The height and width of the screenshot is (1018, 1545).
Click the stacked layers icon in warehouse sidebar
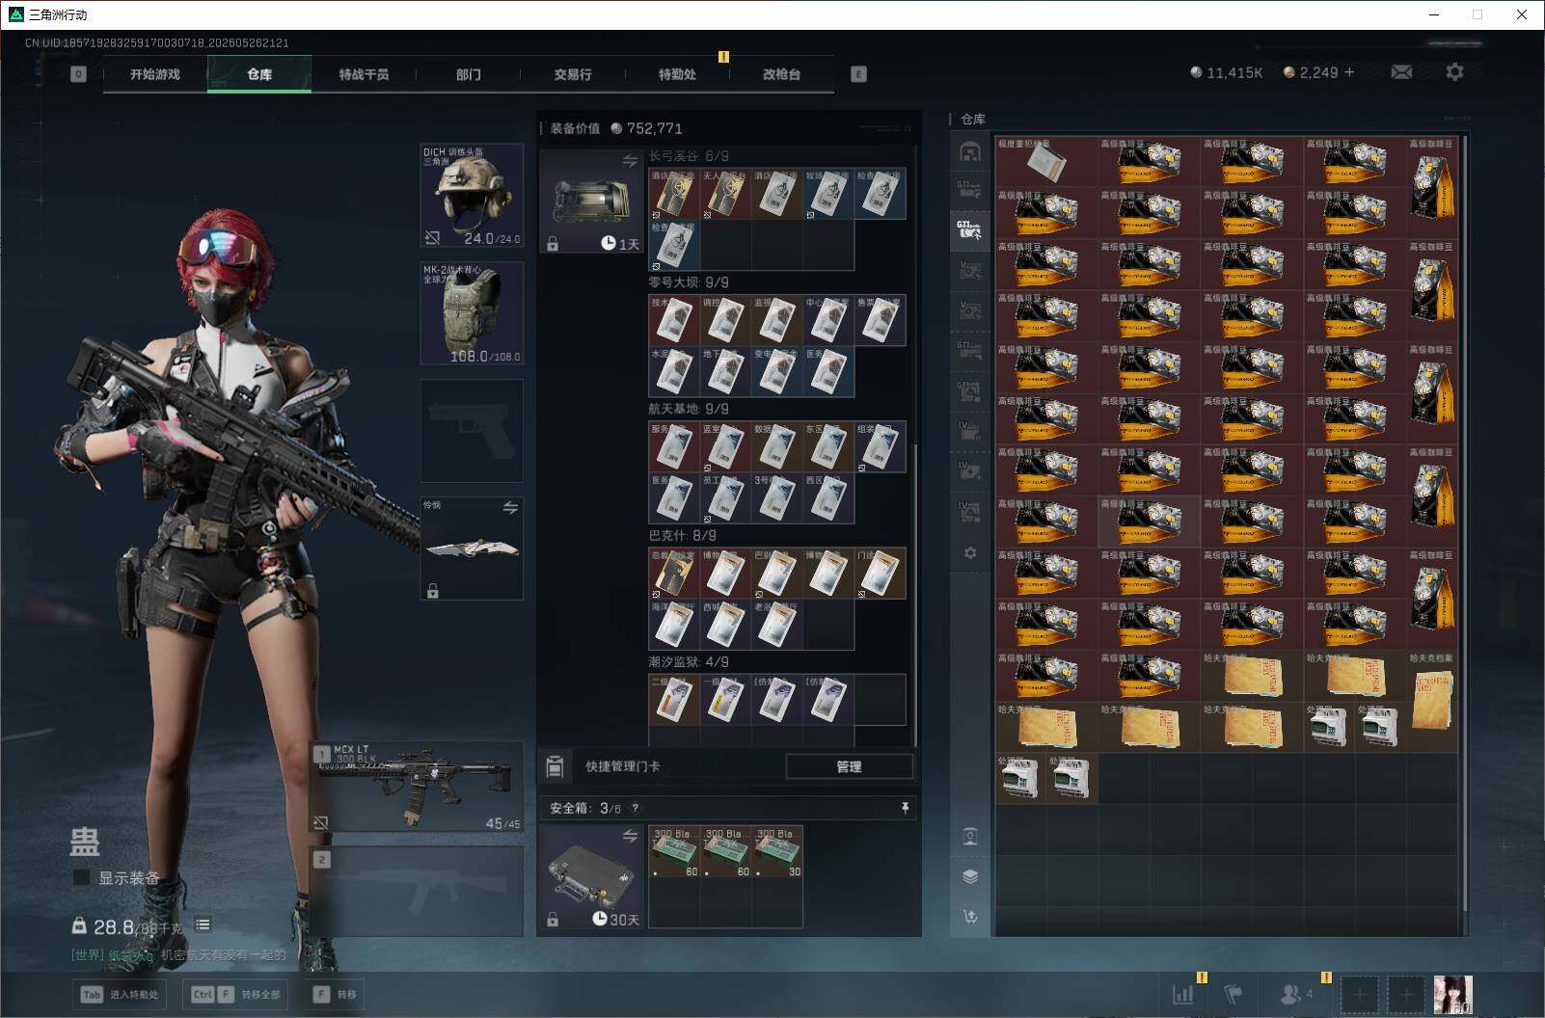[970, 876]
